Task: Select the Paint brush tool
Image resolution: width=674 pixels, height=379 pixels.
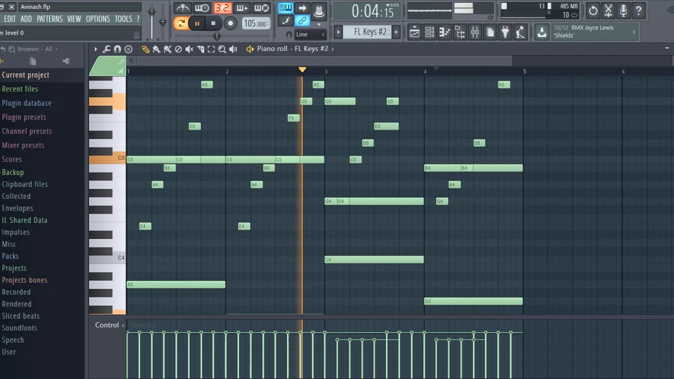Action: [x=156, y=49]
